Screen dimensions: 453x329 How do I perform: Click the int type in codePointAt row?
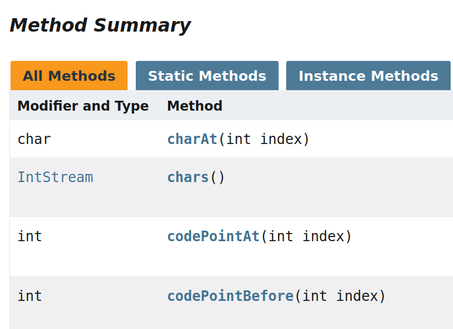click(29, 237)
